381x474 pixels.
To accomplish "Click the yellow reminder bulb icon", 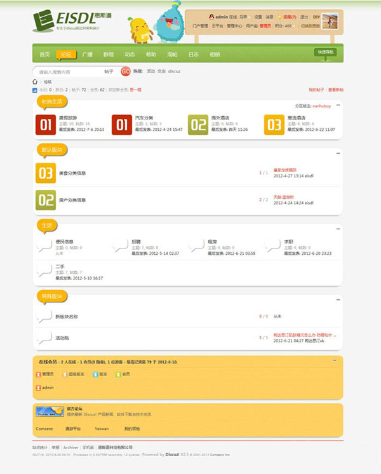I will 280,17.
